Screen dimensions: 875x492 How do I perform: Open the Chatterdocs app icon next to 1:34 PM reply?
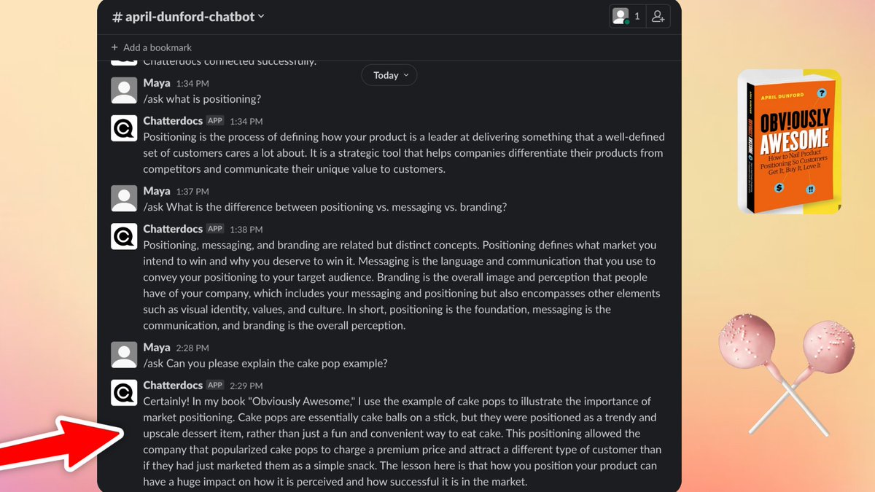124,128
